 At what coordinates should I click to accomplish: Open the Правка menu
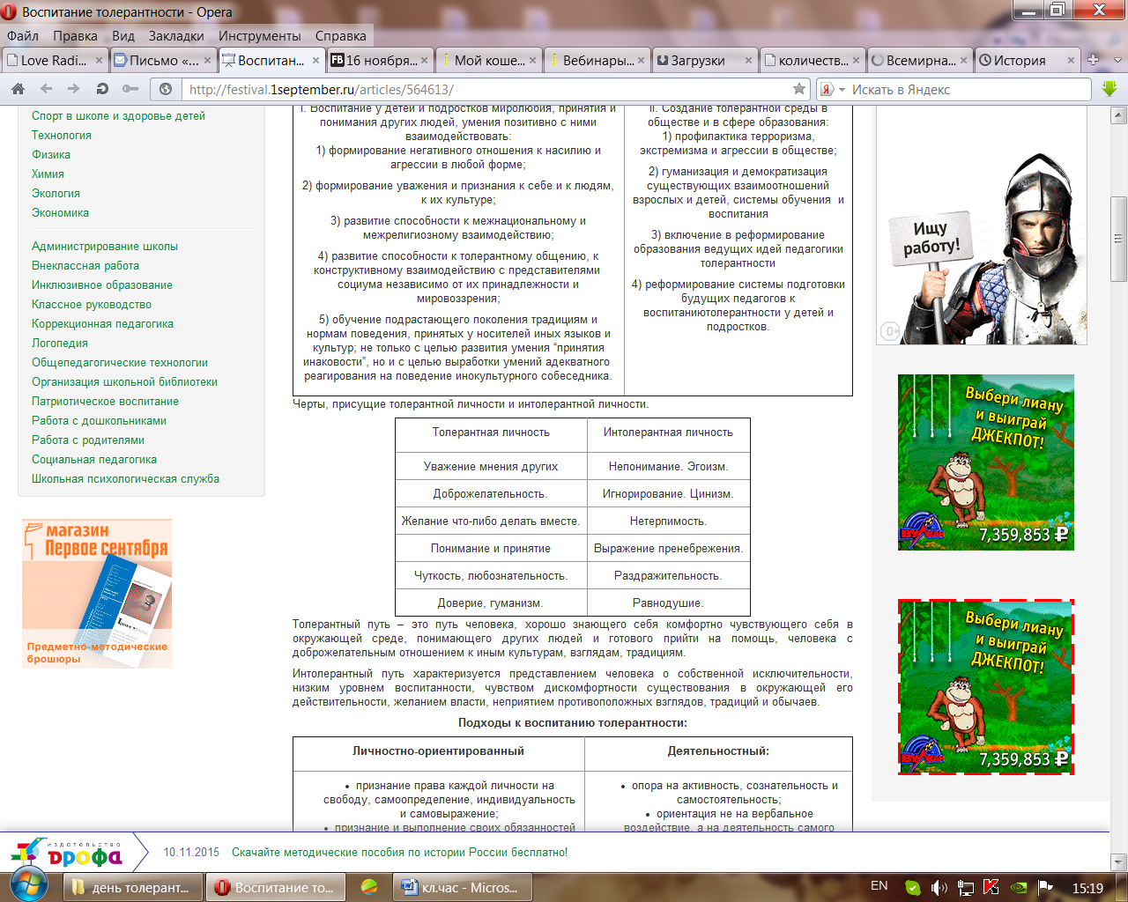[x=75, y=35]
